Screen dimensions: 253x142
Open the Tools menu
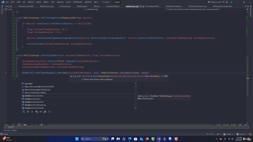point(68,2)
